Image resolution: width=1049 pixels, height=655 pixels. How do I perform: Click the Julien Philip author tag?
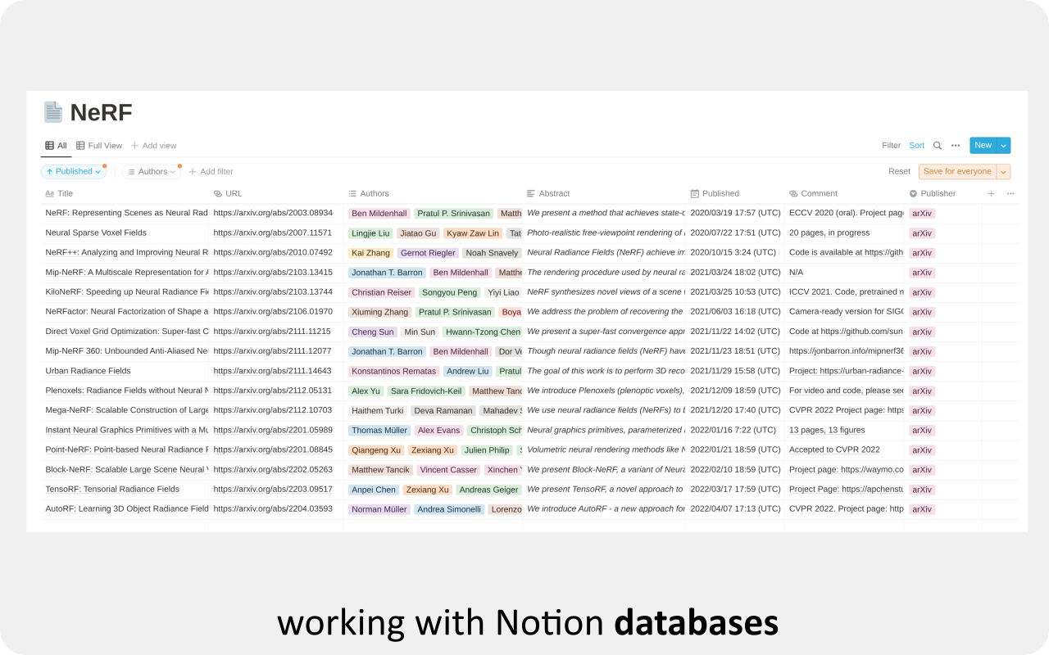point(486,450)
